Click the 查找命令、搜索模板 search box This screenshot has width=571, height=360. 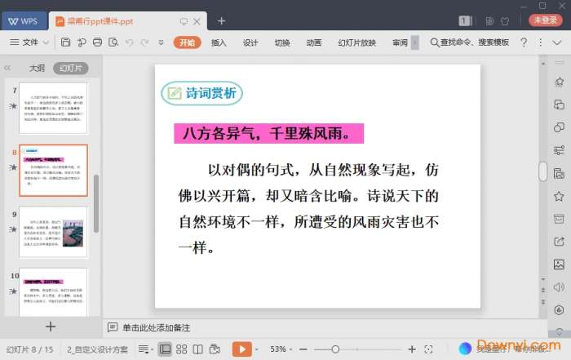[469, 42]
